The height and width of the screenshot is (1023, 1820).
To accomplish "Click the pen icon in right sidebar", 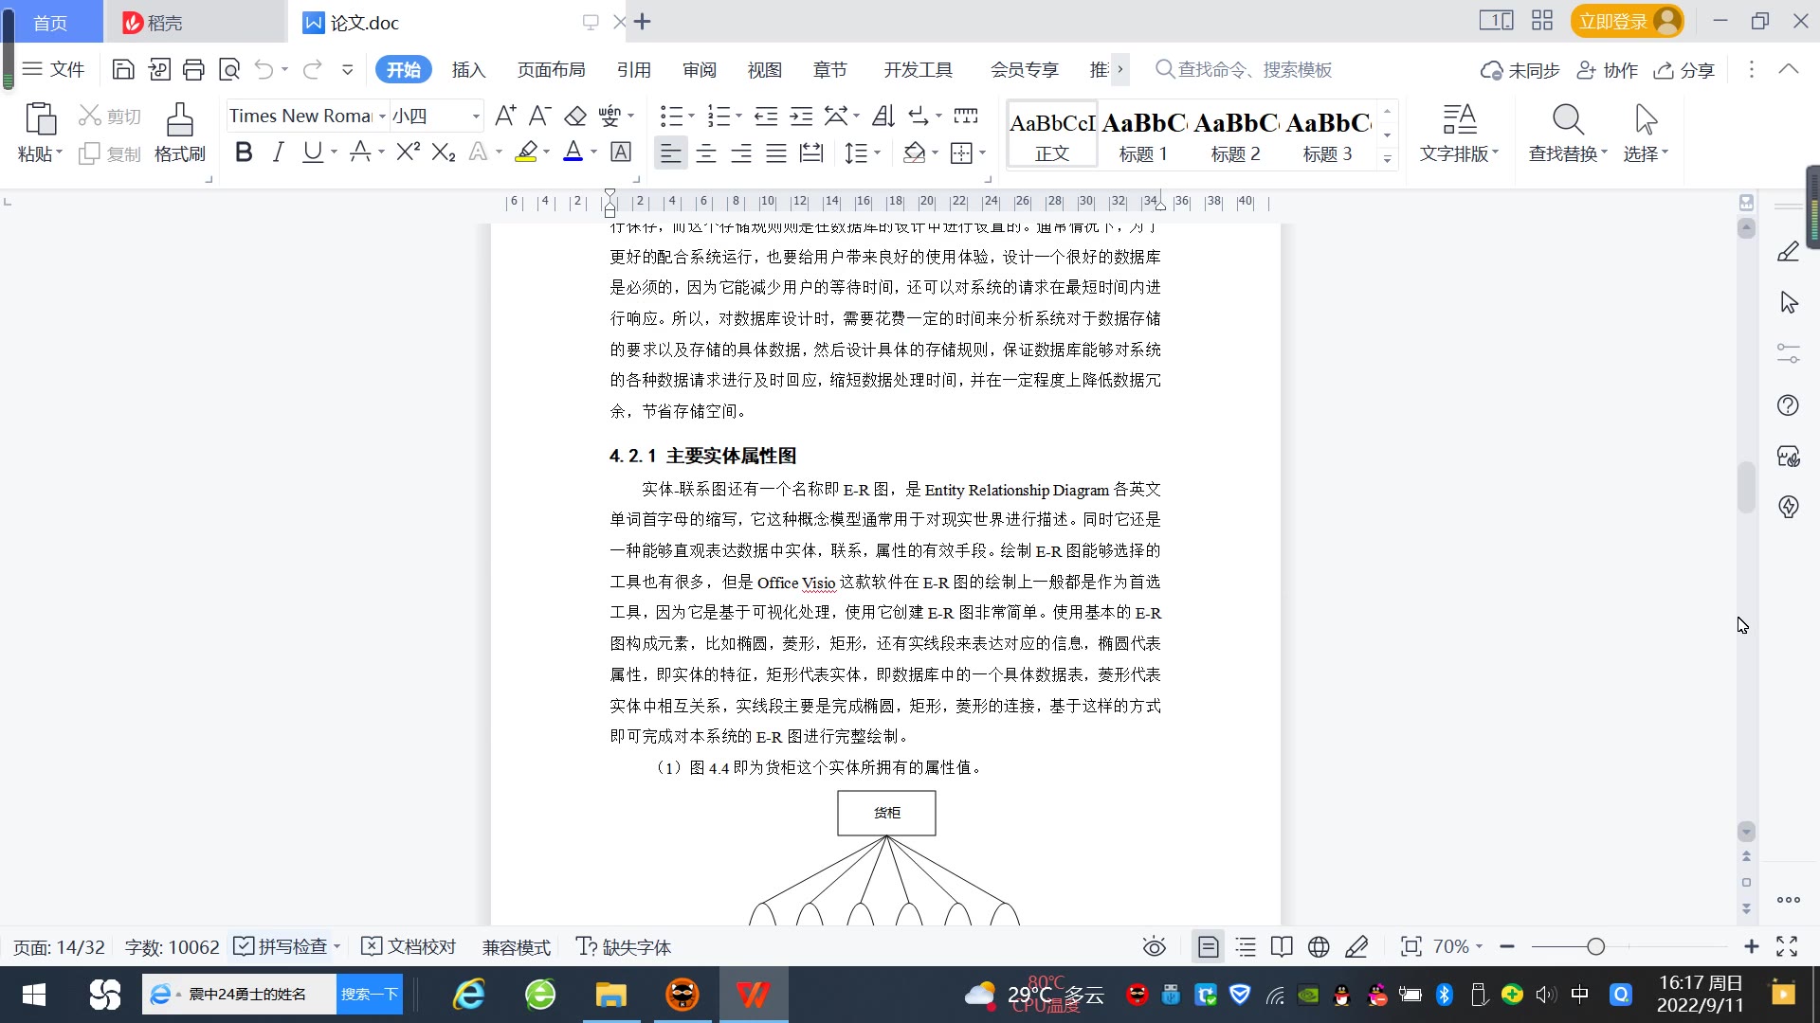I will (x=1788, y=252).
